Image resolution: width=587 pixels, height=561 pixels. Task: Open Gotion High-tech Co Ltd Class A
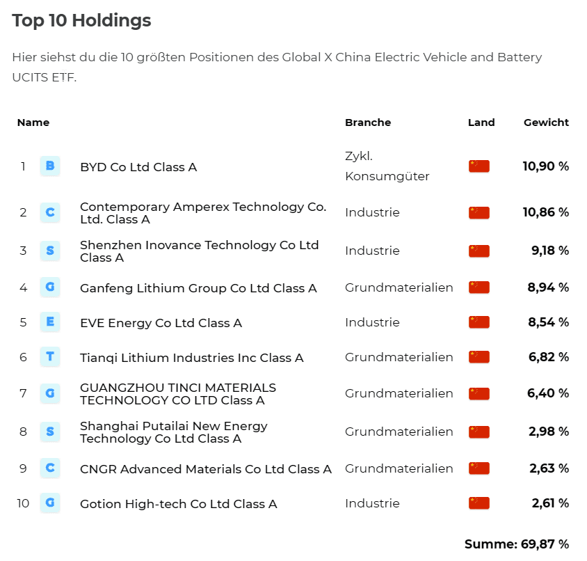tap(179, 504)
